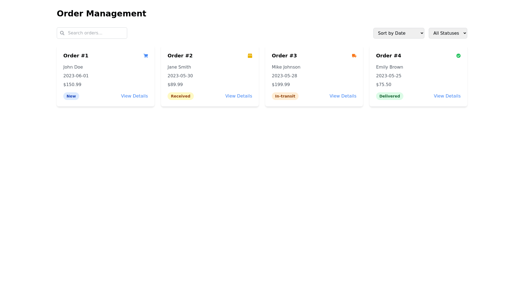524x295 pixels.
Task: Open the Sort by Date dropdown
Action: 398,33
